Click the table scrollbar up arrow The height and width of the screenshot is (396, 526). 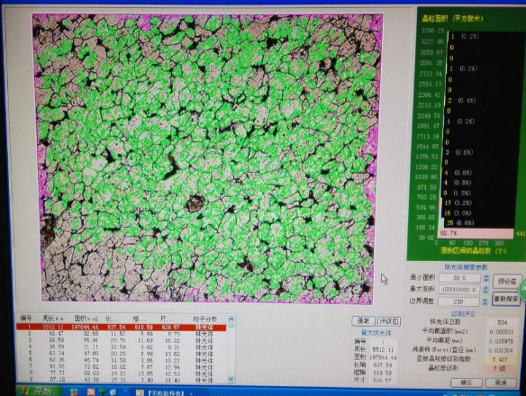pos(231,319)
